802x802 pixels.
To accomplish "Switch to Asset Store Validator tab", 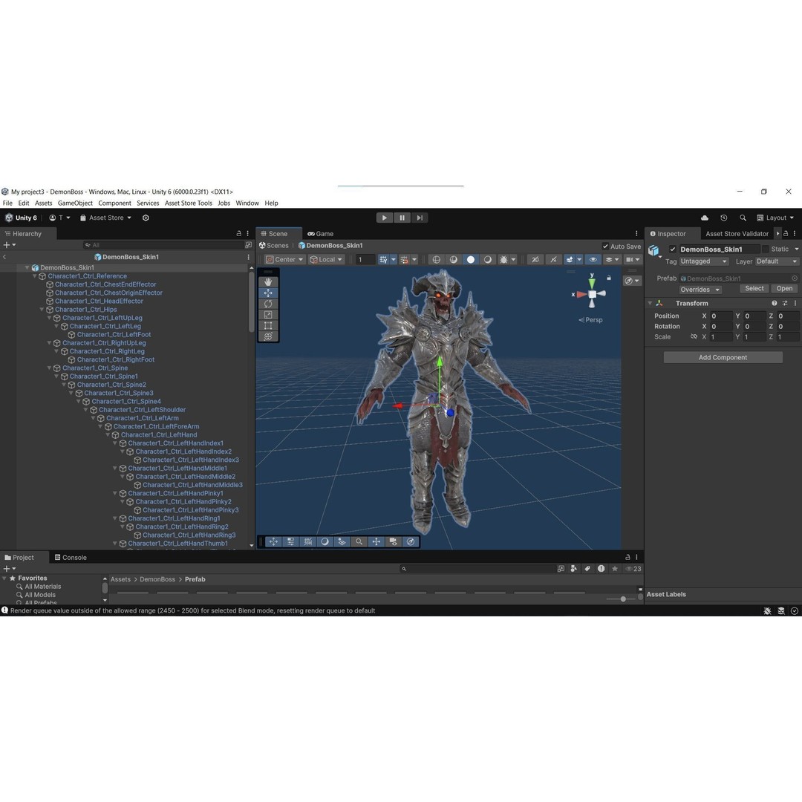I will [737, 234].
